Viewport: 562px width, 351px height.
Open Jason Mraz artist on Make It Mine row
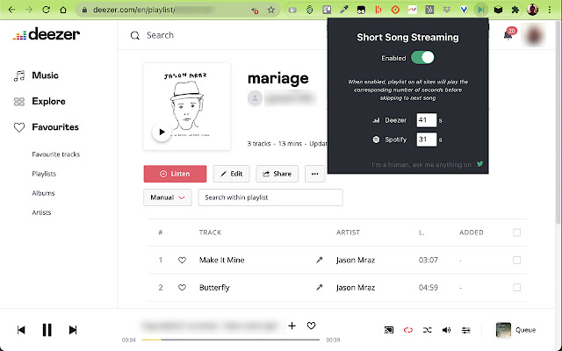[356, 260]
